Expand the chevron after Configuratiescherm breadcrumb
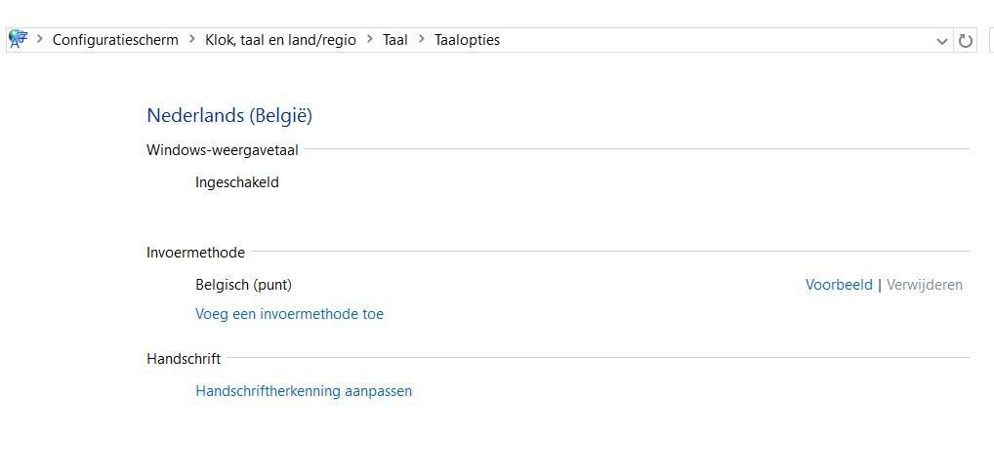The height and width of the screenshot is (475, 994). 191,40
